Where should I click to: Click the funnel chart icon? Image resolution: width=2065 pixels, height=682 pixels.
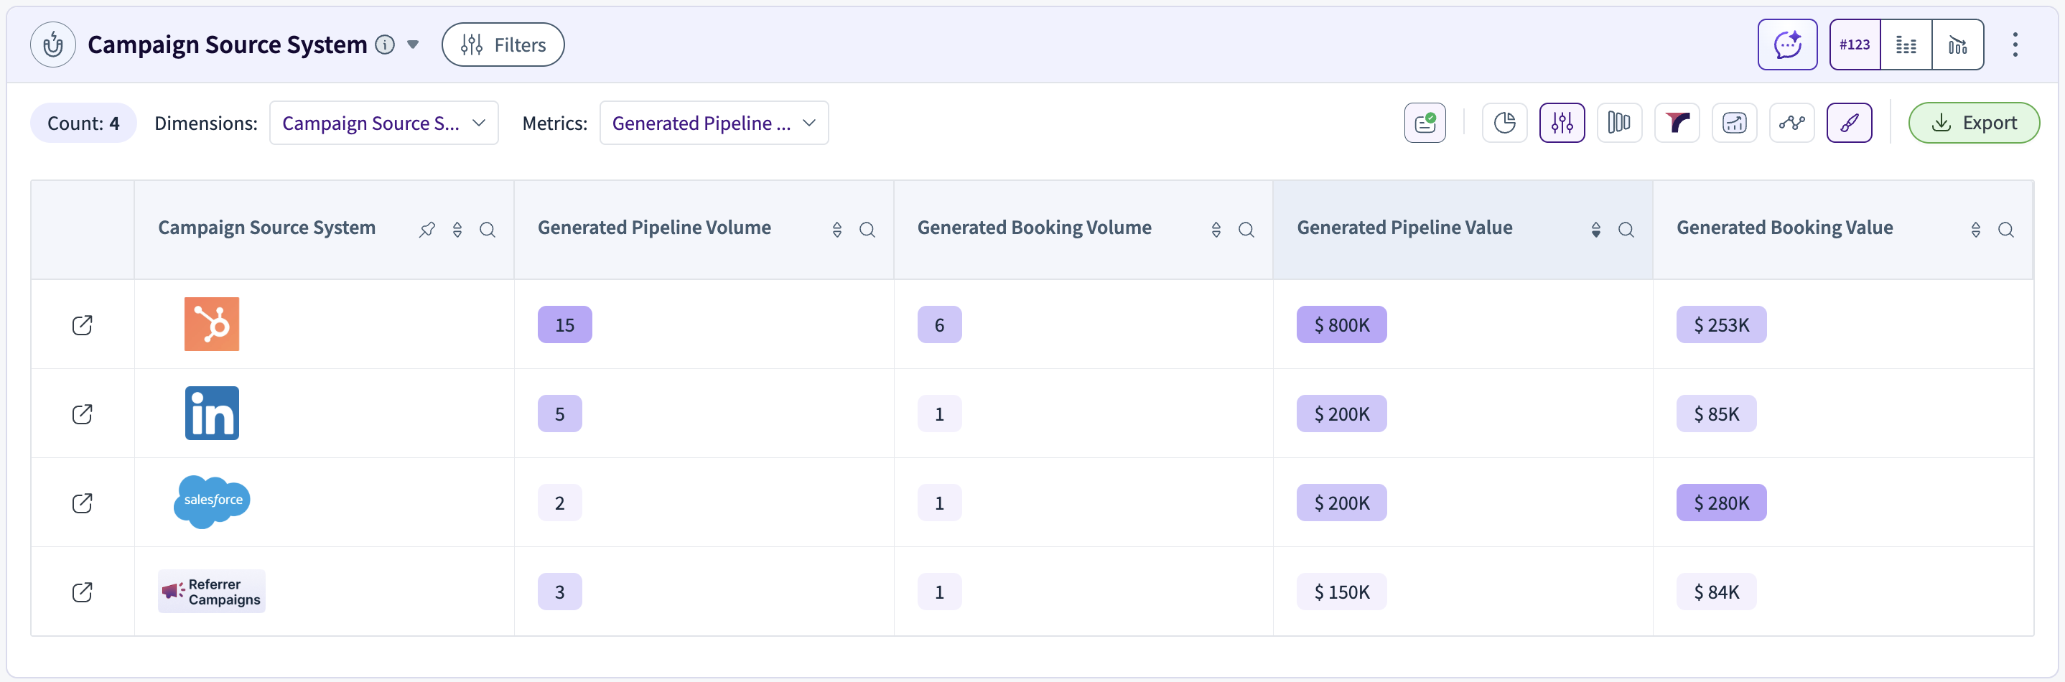point(1677,123)
